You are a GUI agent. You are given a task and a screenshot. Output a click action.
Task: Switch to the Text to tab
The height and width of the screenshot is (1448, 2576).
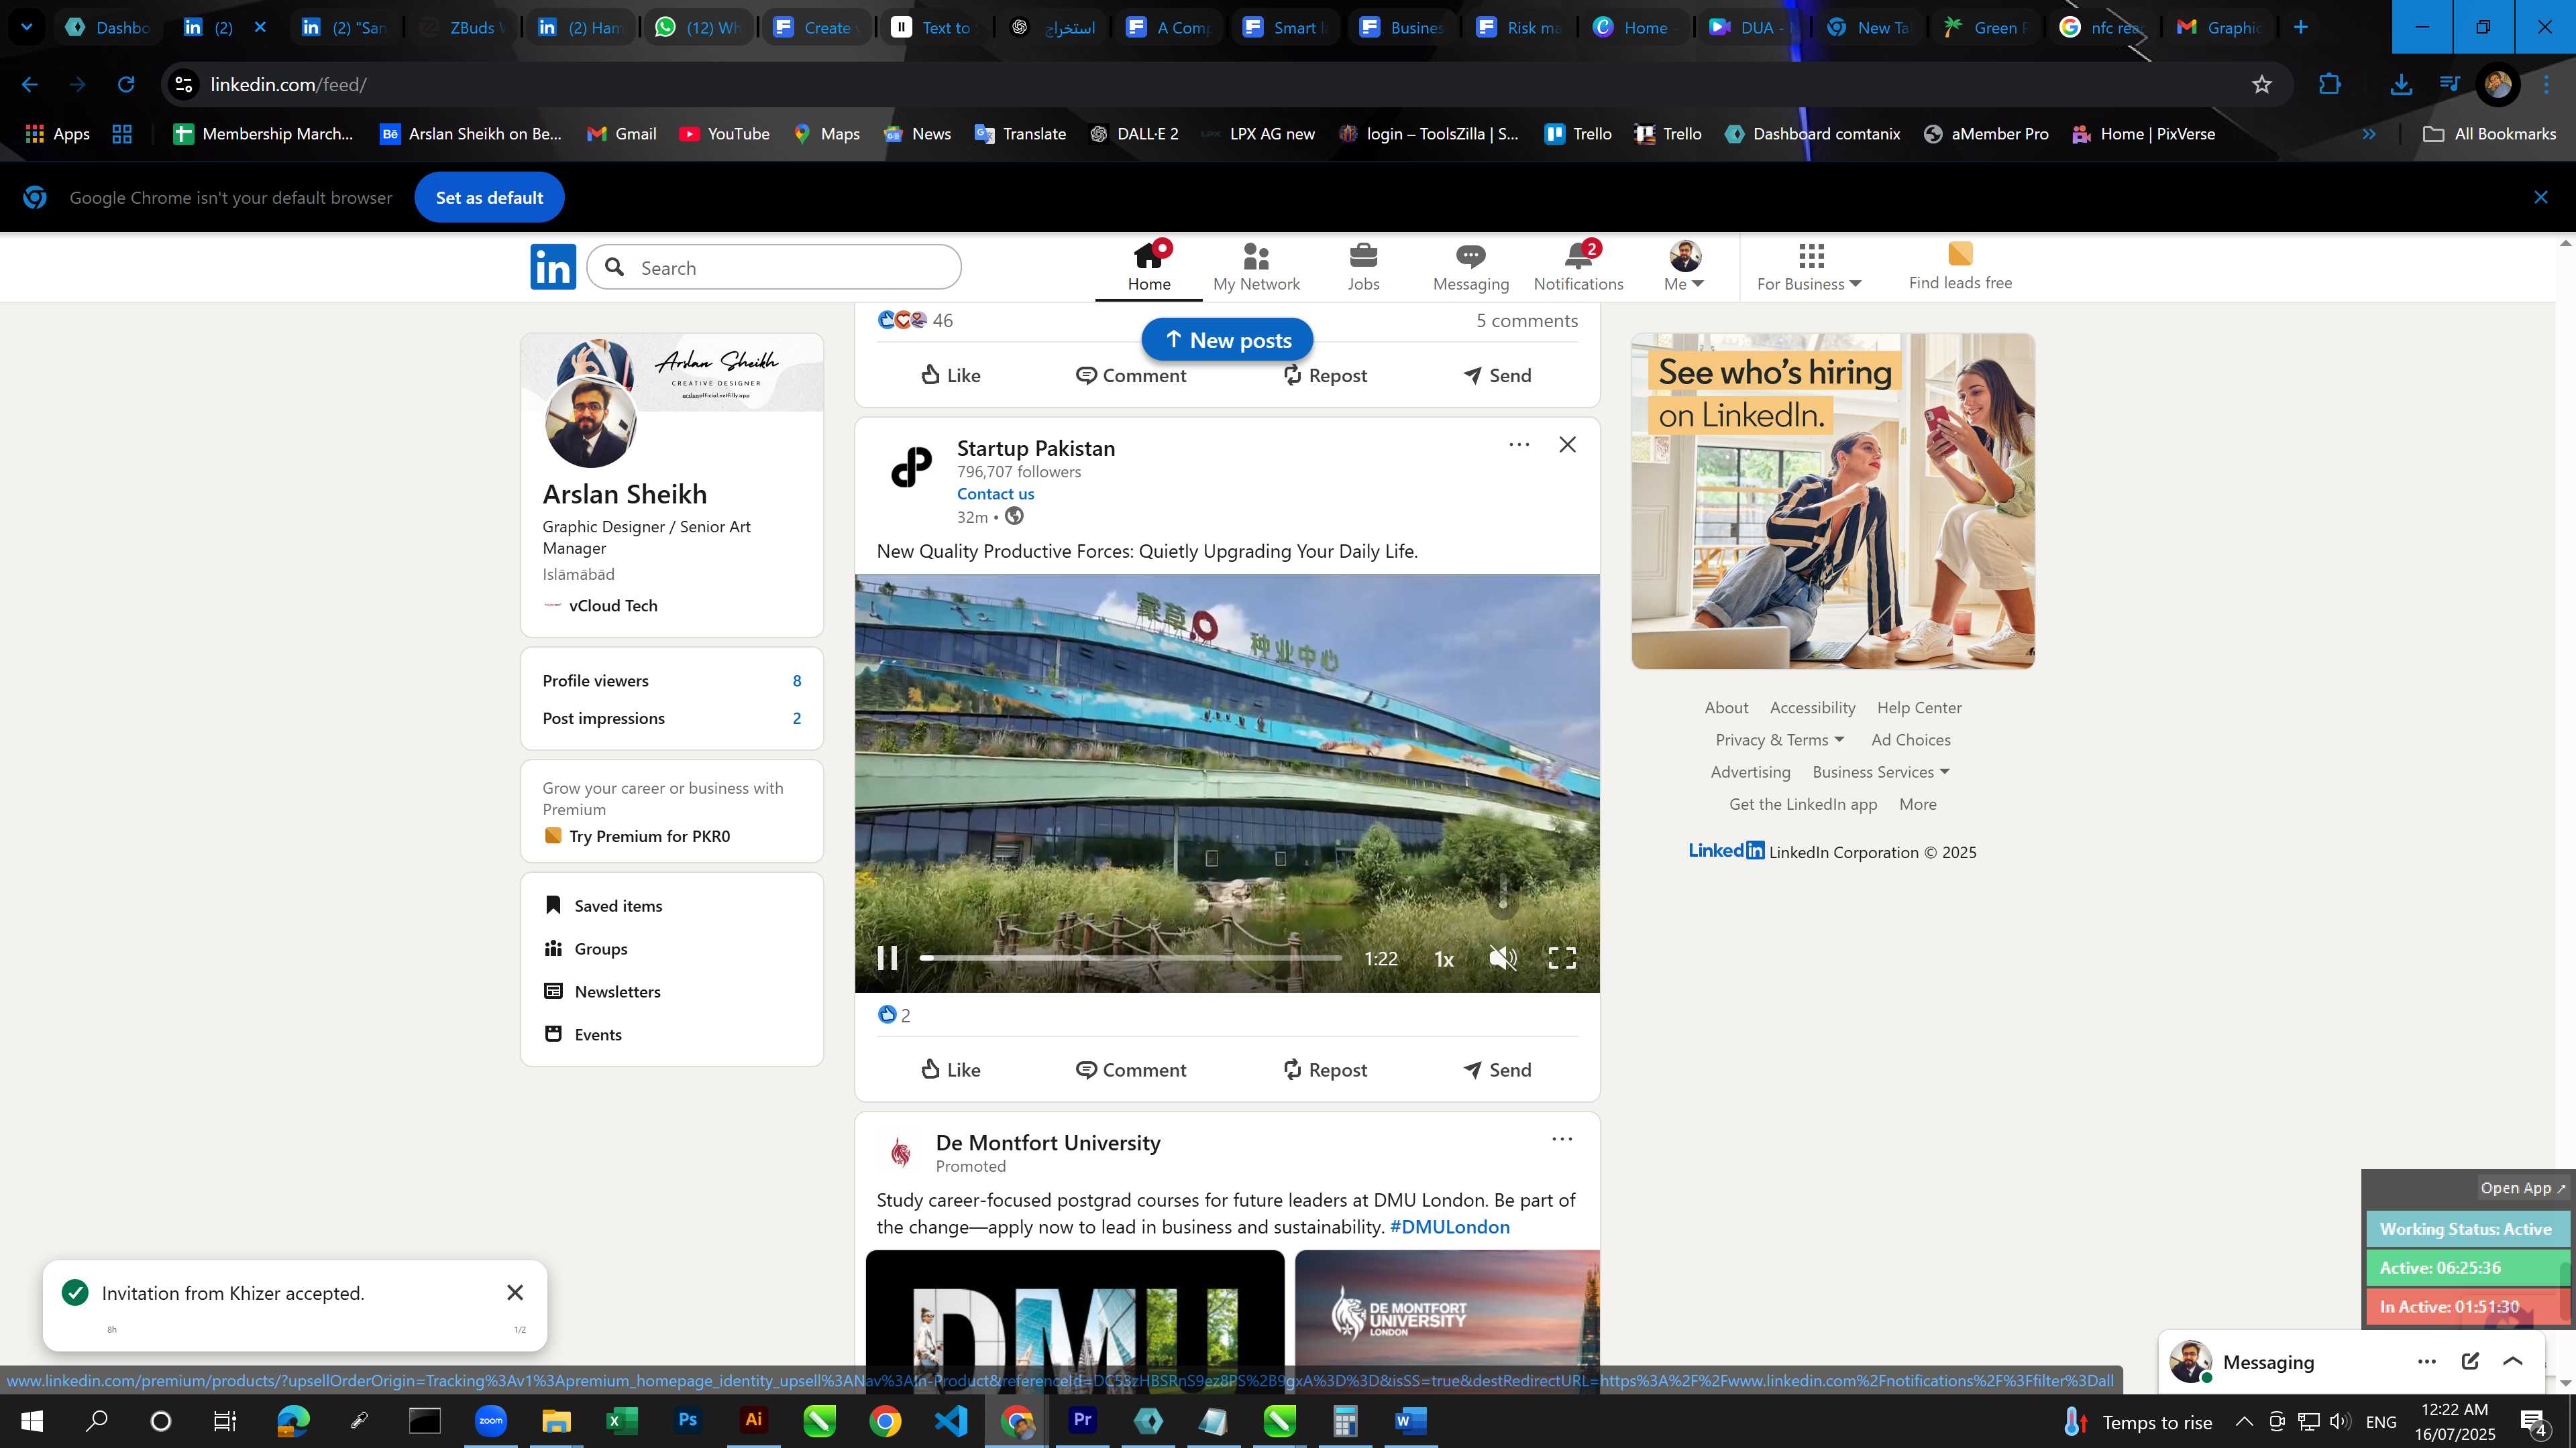pos(933,27)
